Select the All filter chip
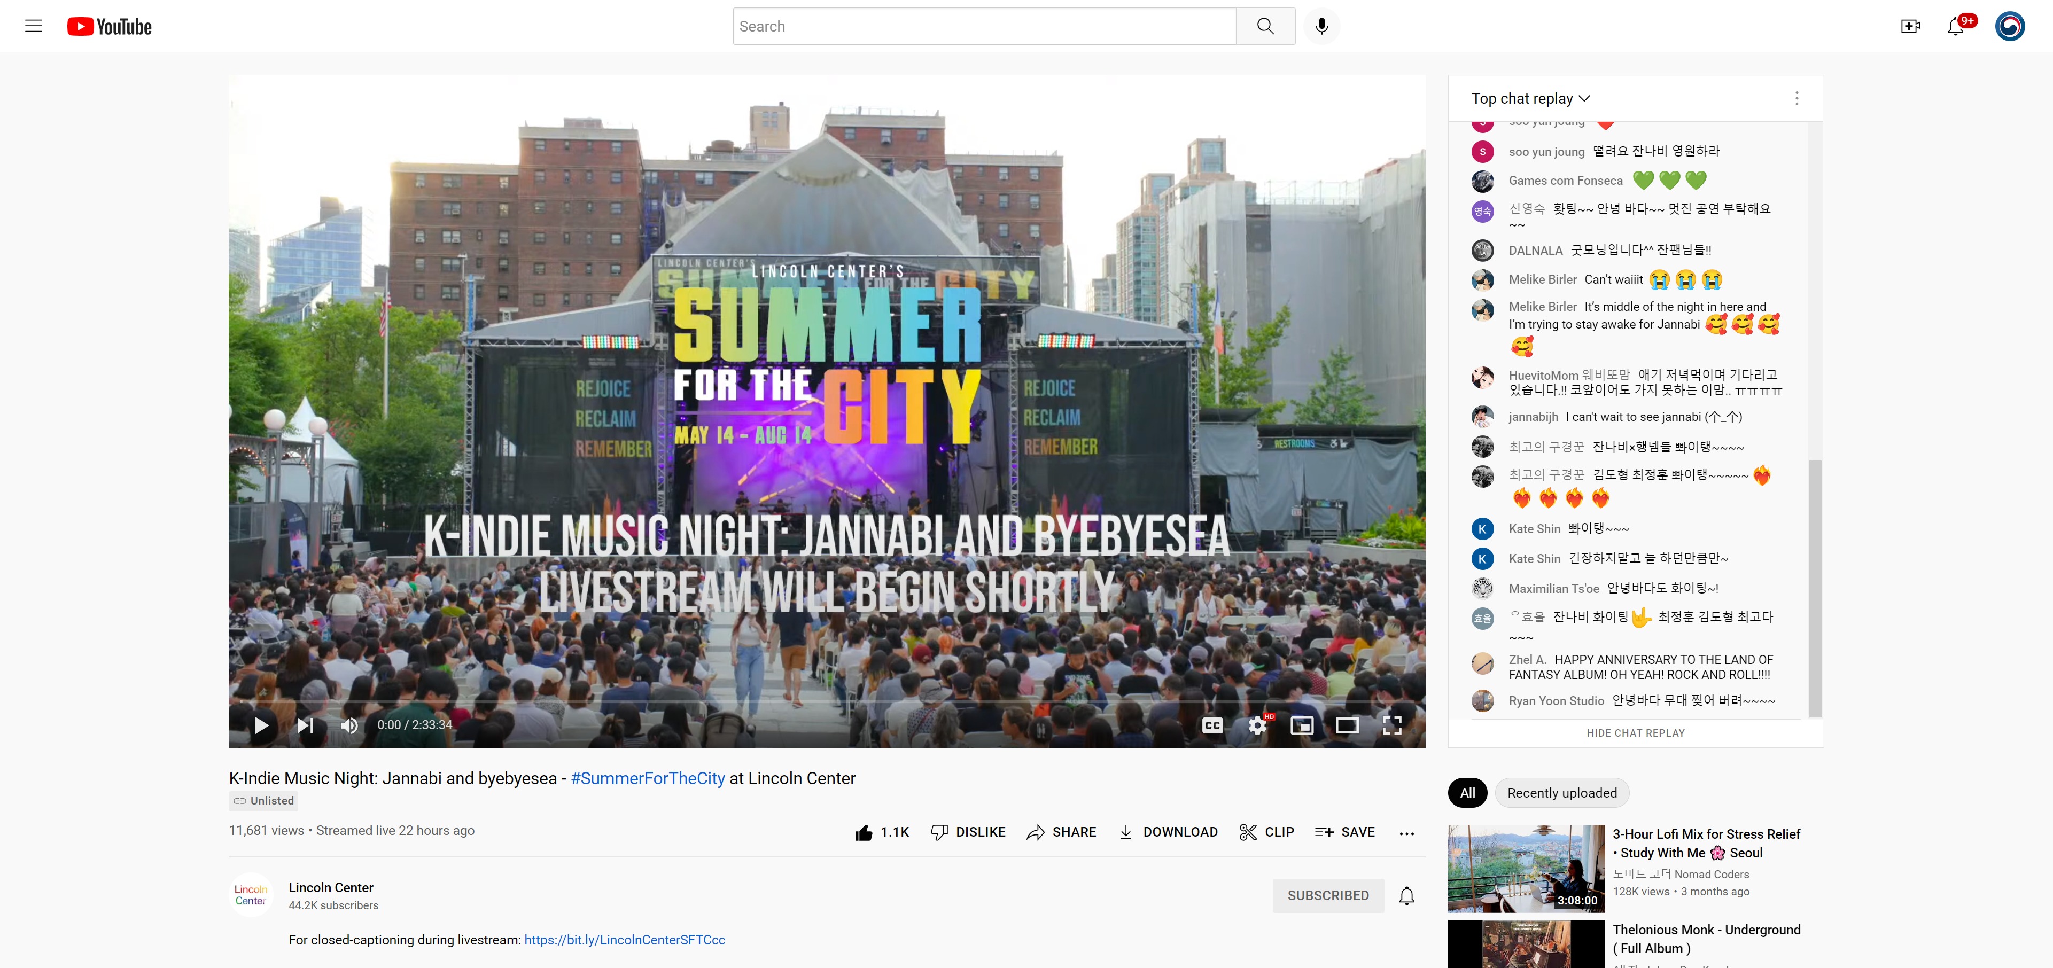This screenshot has width=2053, height=968. [x=1467, y=793]
